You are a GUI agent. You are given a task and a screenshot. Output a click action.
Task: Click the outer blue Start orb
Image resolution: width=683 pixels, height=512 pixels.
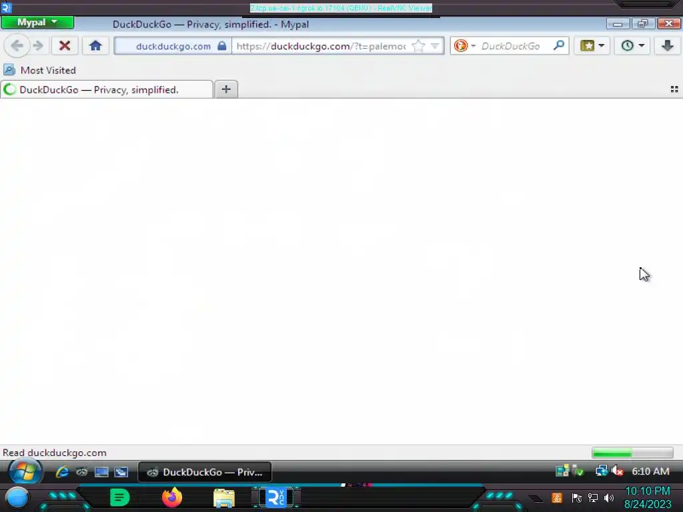(x=17, y=498)
